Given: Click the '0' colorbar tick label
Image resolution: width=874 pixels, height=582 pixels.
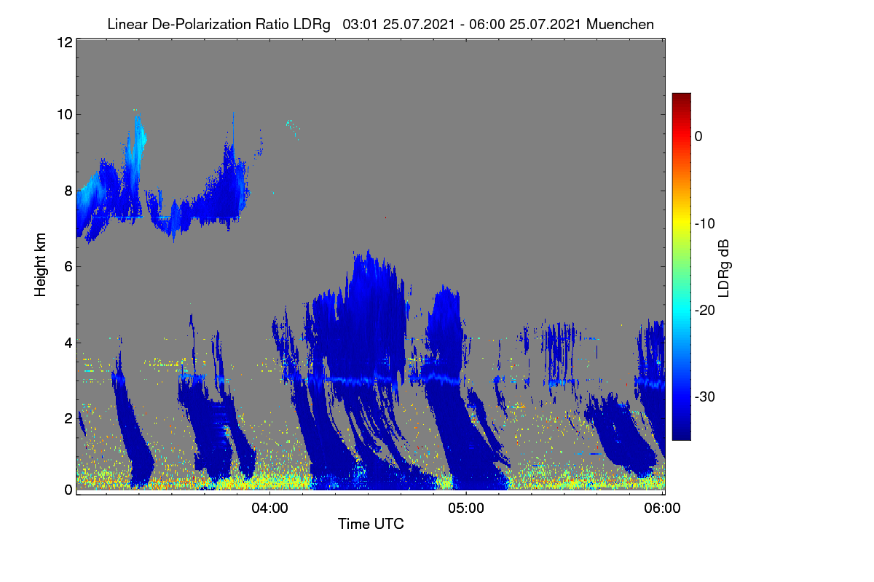Looking at the screenshot, I should pyautogui.click(x=698, y=136).
